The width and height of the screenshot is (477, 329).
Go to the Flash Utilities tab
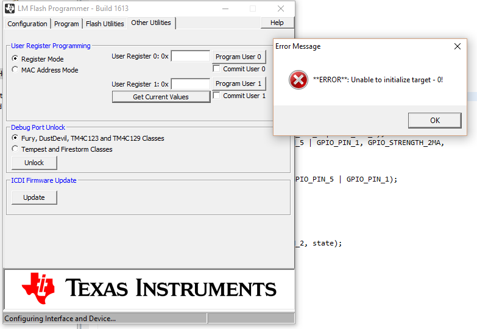coord(105,24)
